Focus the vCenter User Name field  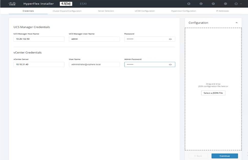coord(94,64)
